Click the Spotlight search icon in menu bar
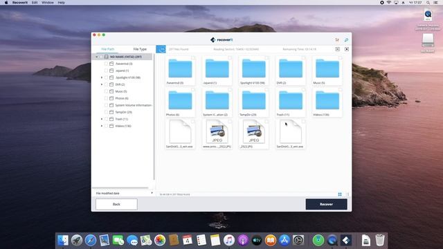The height and width of the screenshot is (249, 443). click(x=428, y=3)
